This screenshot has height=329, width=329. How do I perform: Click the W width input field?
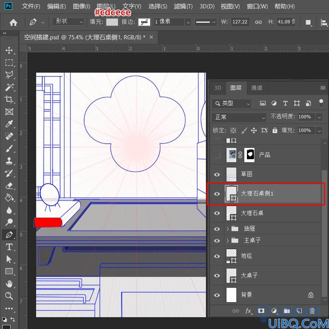(x=240, y=22)
